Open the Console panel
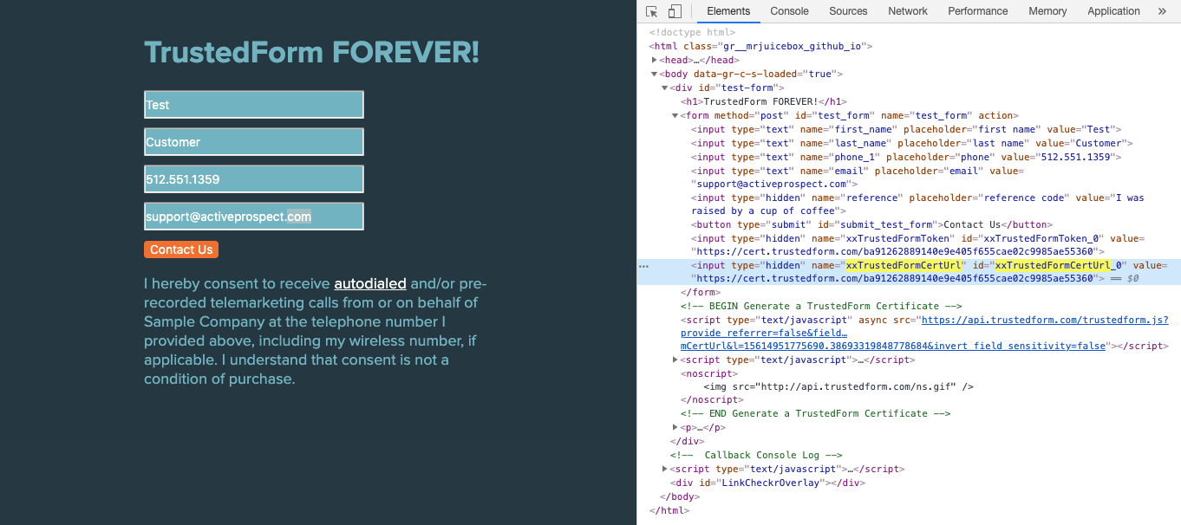 (x=789, y=11)
